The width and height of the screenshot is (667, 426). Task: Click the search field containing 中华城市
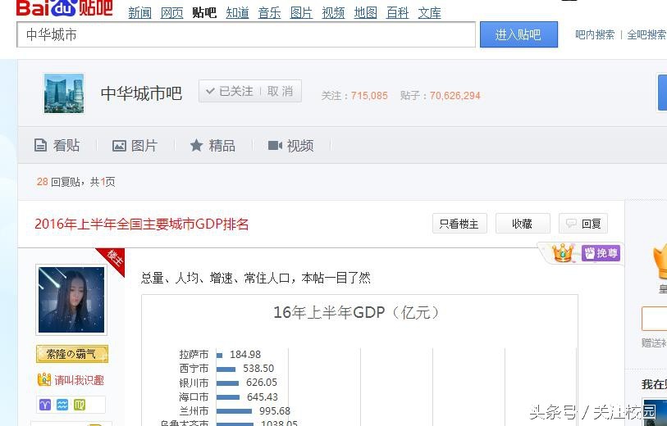[246, 34]
